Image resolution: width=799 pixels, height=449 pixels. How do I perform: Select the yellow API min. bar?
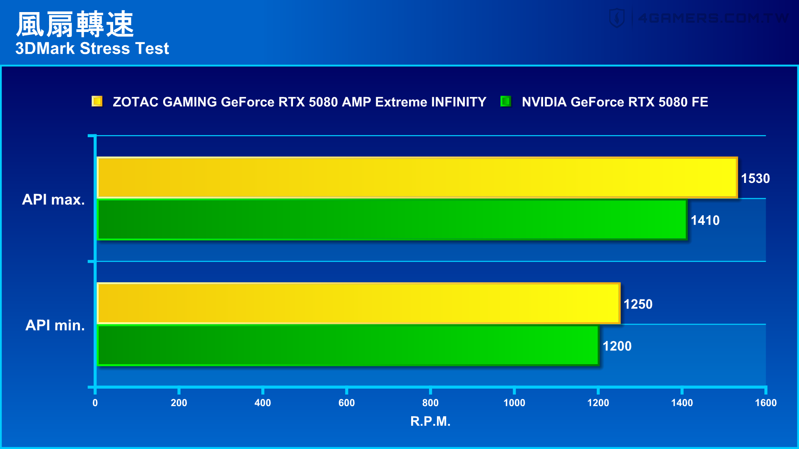pos(359,303)
